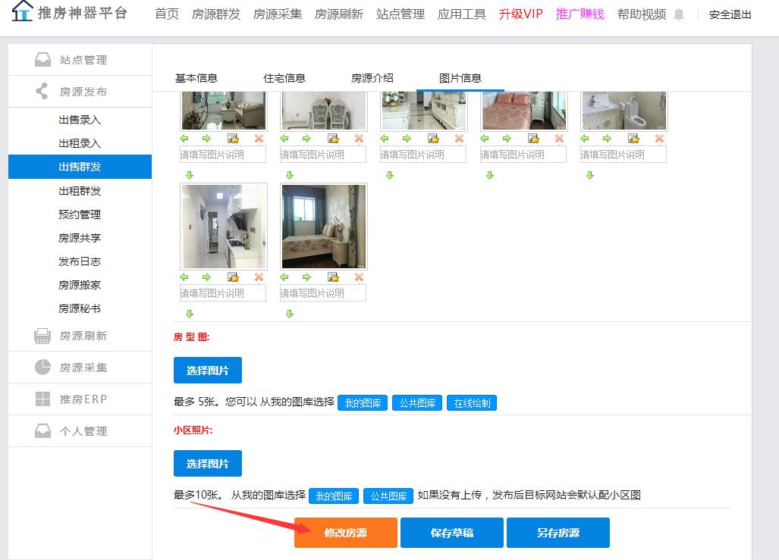Set green-curtain bedroom photo as cover

pos(333,277)
